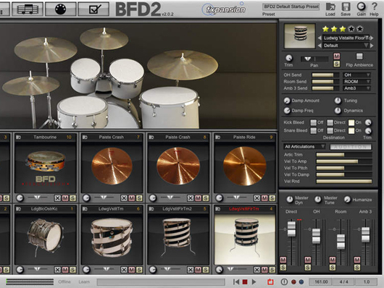This screenshot has width=384, height=288.
Task: Set Kick Bleed destination to Direct
Action: 330,122
